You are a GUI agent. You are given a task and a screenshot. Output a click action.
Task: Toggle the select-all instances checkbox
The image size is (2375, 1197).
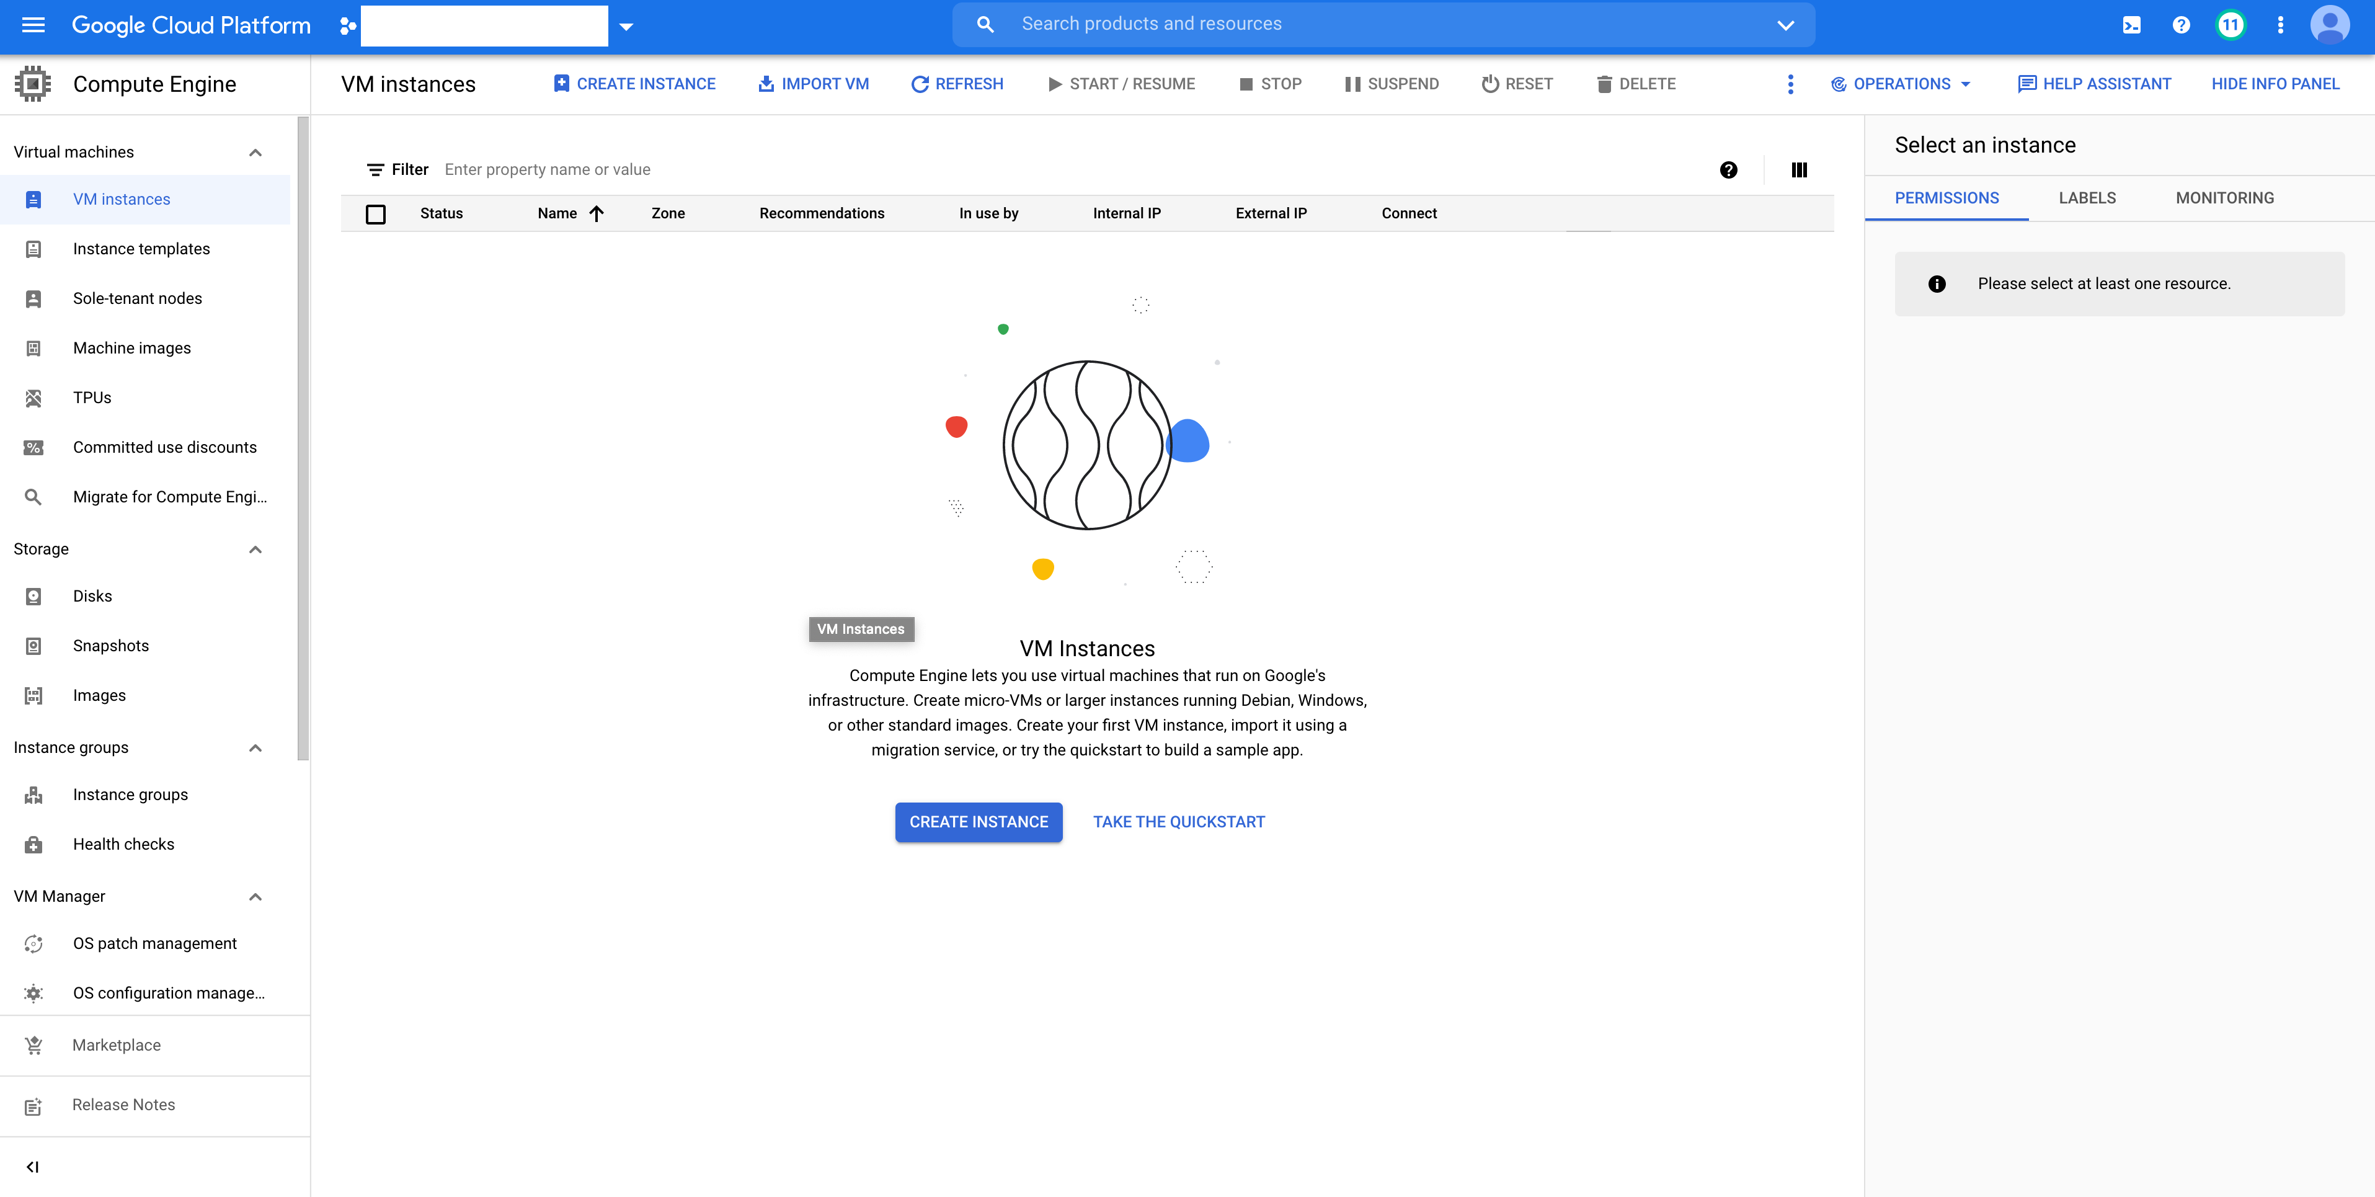pyautogui.click(x=375, y=214)
